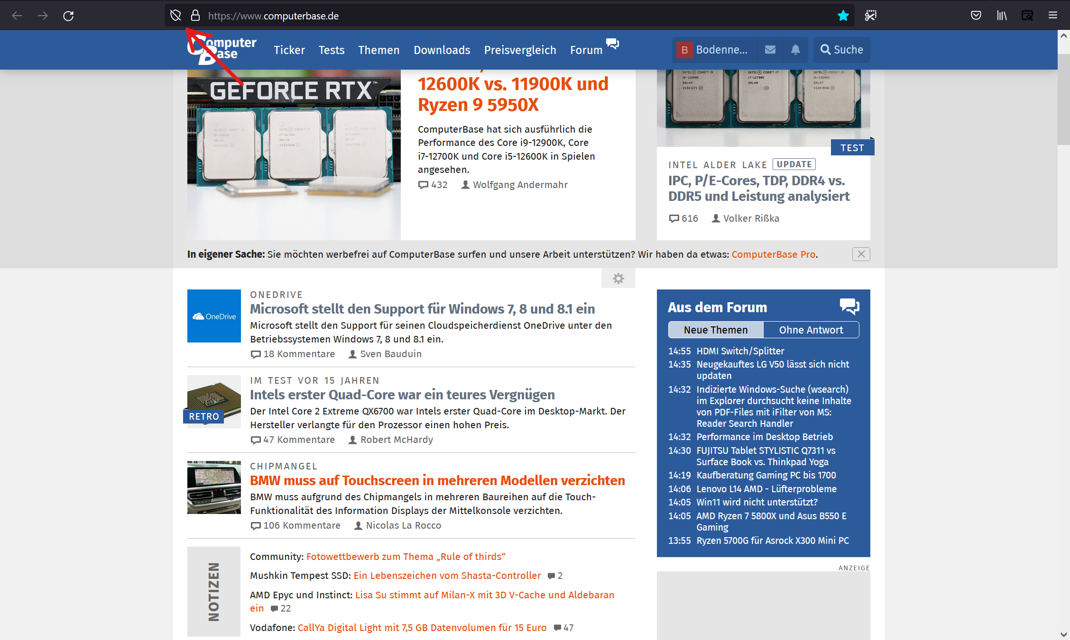Open the Firefox library icon
The image size is (1070, 640).
point(1001,16)
